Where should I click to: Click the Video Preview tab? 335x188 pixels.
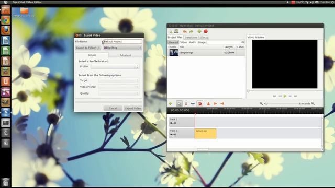tap(256, 37)
